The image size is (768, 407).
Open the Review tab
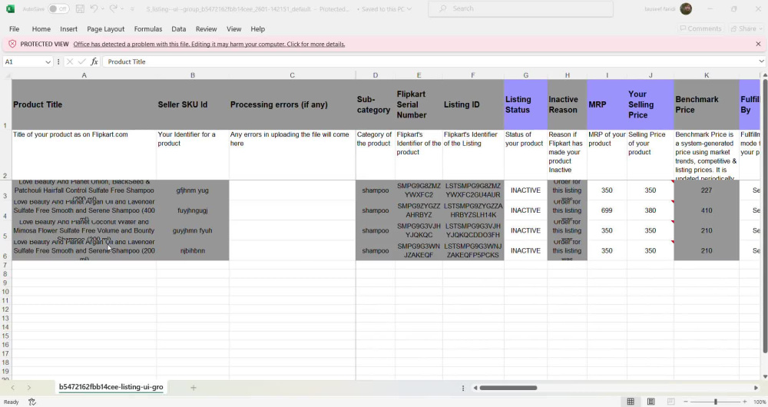click(206, 29)
